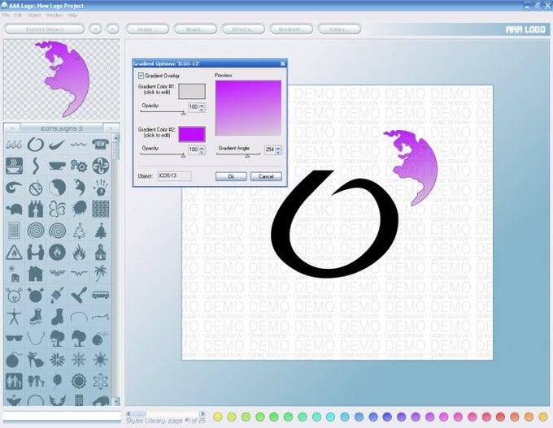Image resolution: width=553 pixels, height=428 pixels.
Task: Click the Current Object button
Action: click(45, 29)
